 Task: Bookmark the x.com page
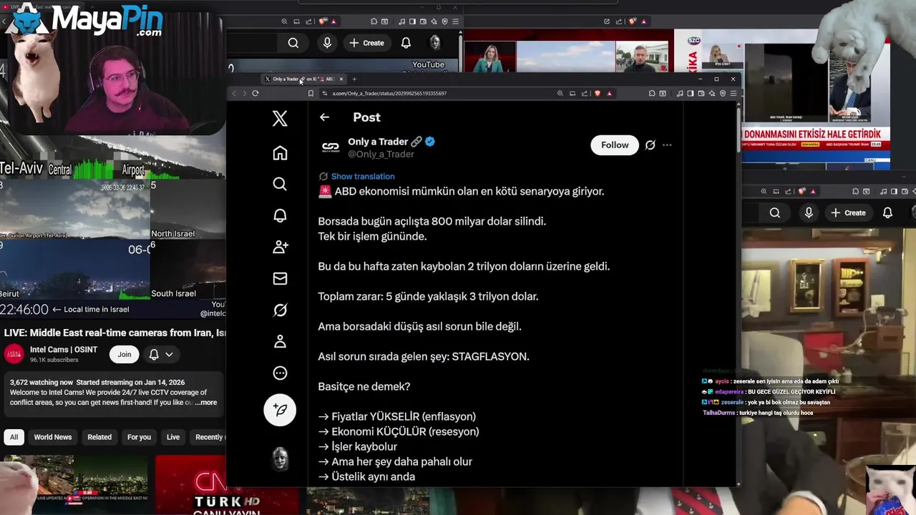click(311, 93)
